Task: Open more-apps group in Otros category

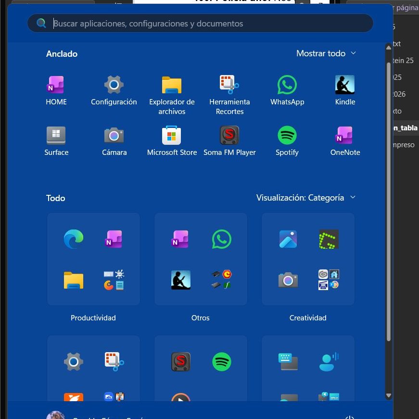Action: click(x=221, y=280)
